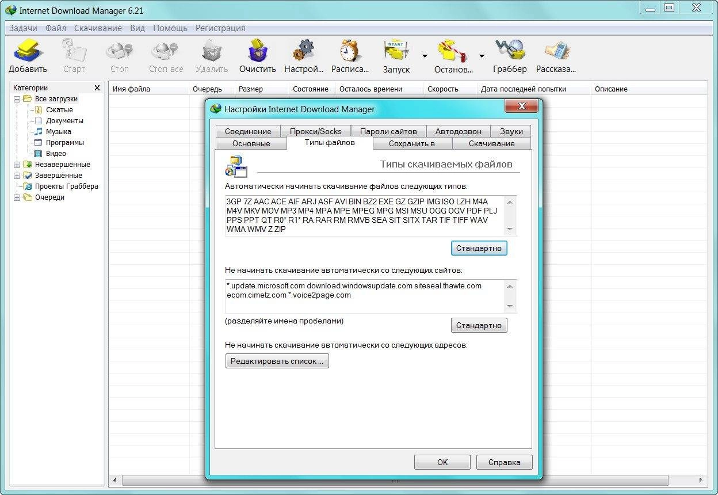Switch to the Звуки tab
Image resolution: width=718 pixels, height=495 pixels.
pyautogui.click(x=511, y=131)
